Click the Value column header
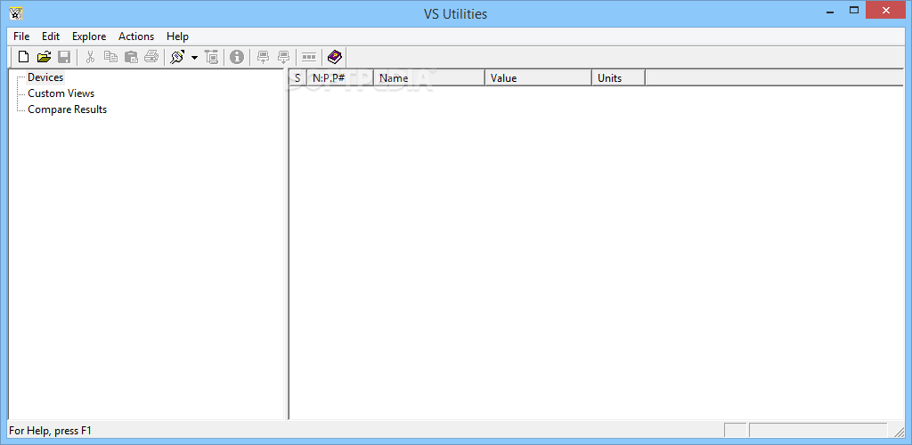 [x=539, y=77]
